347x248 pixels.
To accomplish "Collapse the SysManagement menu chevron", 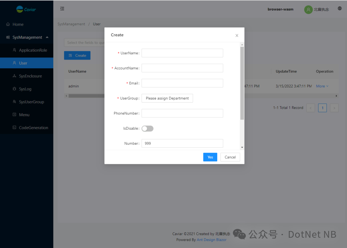I will (x=47, y=37).
